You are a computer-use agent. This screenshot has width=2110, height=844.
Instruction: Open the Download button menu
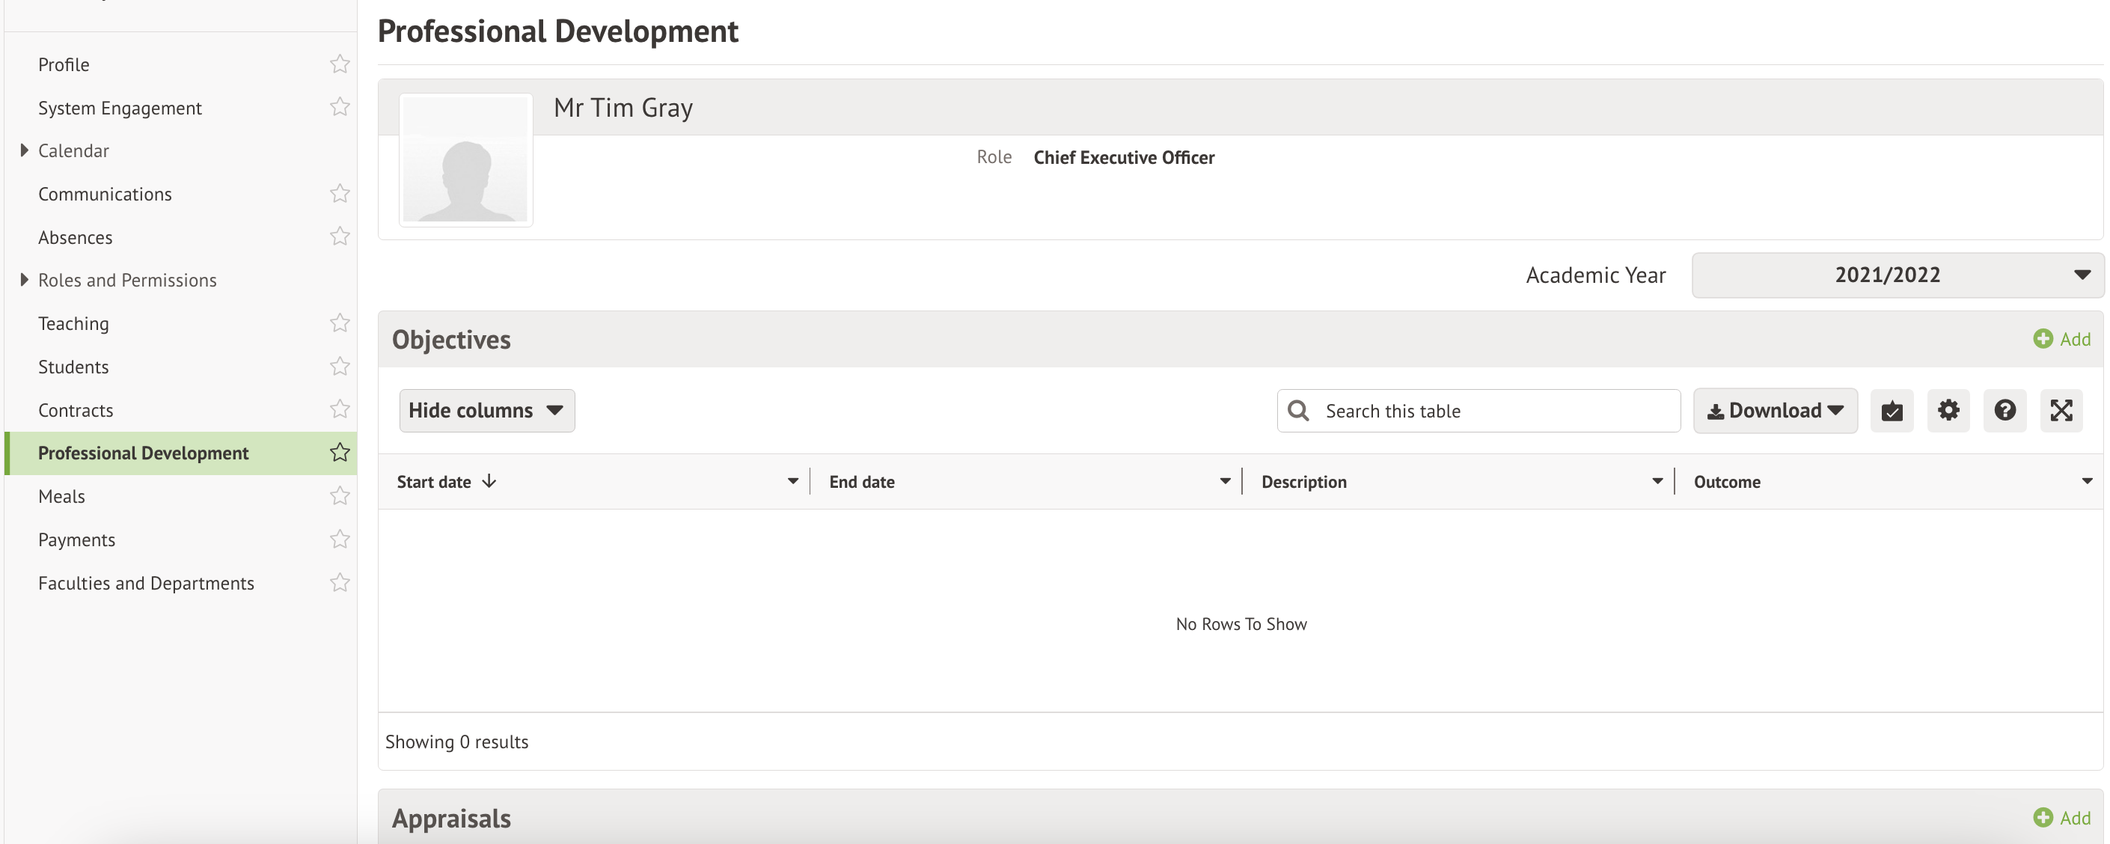pos(1774,411)
